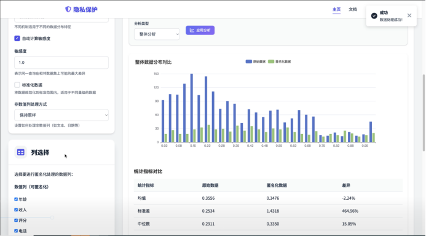Click the 标准差 row label

click(x=144, y=211)
